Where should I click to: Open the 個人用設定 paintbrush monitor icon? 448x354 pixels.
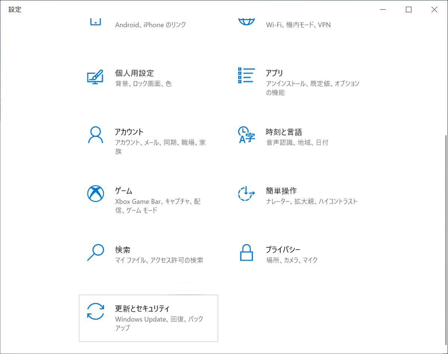[95, 77]
